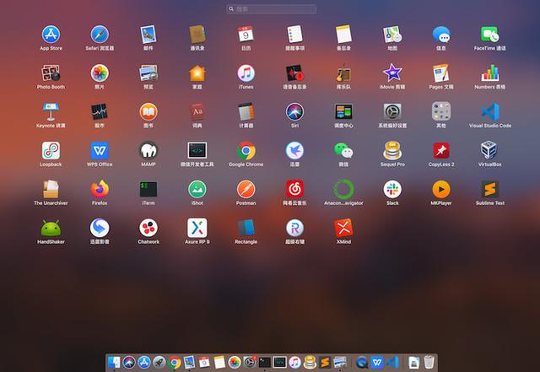Open FaceTime from Launchpad
The image size is (540, 372).
coord(489,35)
